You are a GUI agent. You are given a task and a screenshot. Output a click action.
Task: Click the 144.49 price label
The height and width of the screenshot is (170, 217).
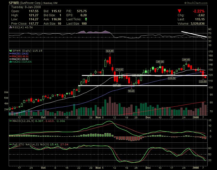186,60
